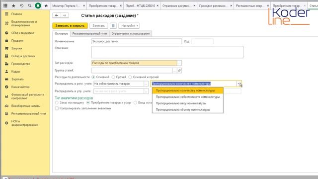Select Ввод остатков radio option
Viewport: 318px width, 179px height.
[135, 103]
